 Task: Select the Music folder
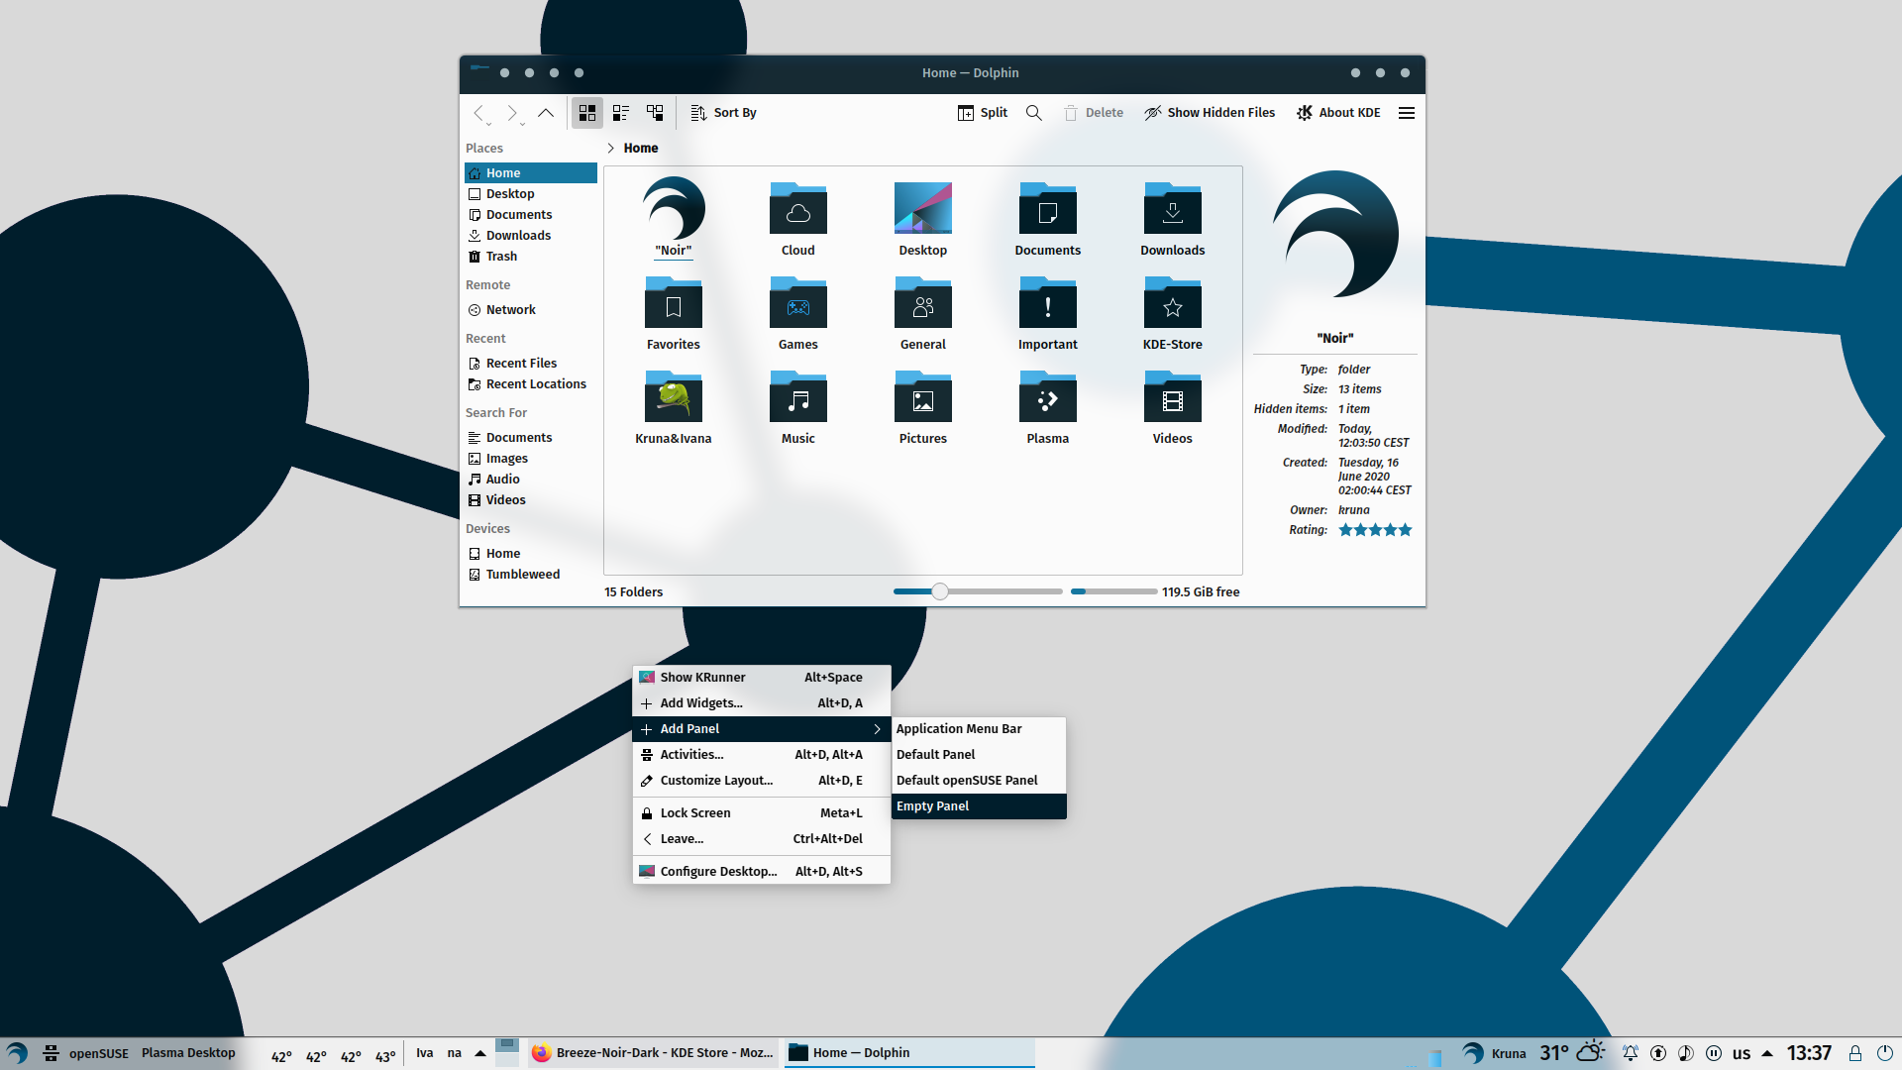click(x=798, y=398)
